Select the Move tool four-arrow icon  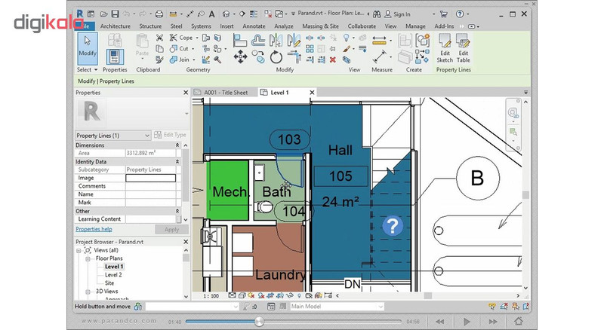click(x=240, y=57)
